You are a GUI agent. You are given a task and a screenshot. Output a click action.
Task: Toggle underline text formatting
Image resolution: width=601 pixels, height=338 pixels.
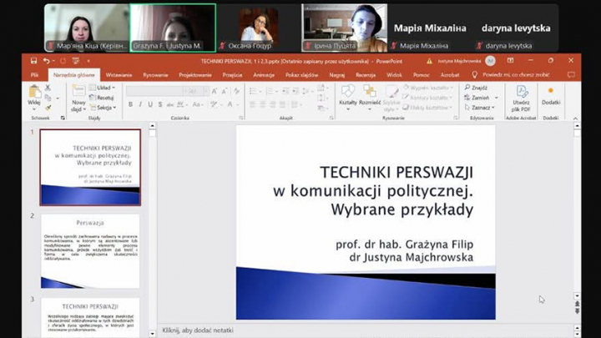[x=150, y=104]
